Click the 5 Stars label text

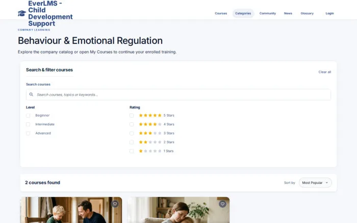click(x=169, y=116)
